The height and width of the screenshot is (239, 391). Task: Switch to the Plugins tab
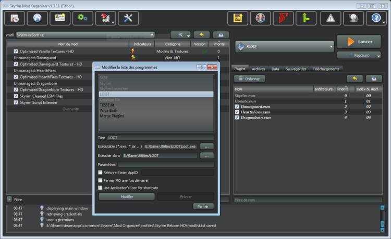pyautogui.click(x=240, y=69)
